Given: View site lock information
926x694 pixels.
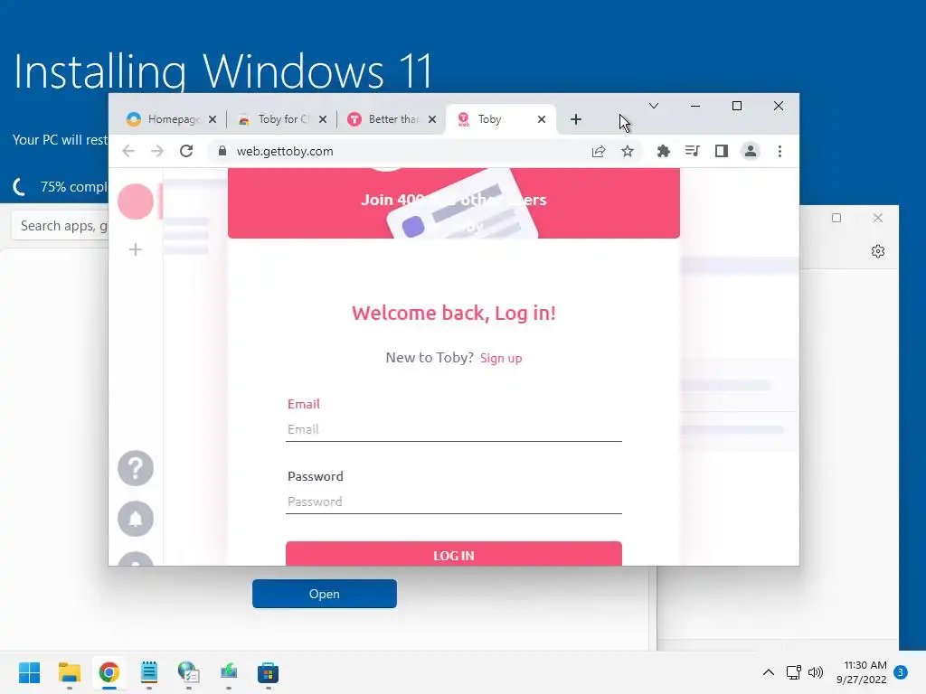Looking at the screenshot, I should coord(222,151).
